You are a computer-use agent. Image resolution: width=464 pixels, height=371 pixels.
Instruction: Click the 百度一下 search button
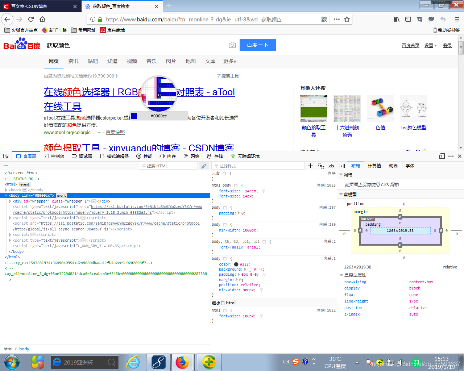tap(258, 45)
